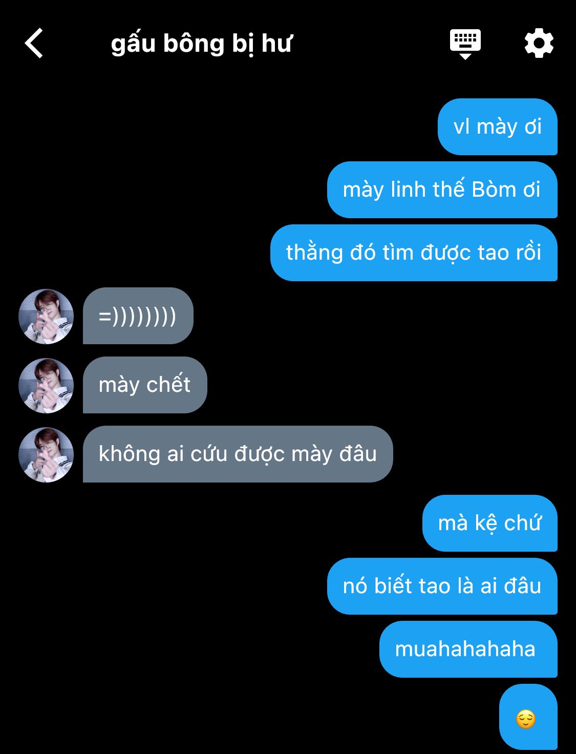Open the settings gear icon

(539, 44)
